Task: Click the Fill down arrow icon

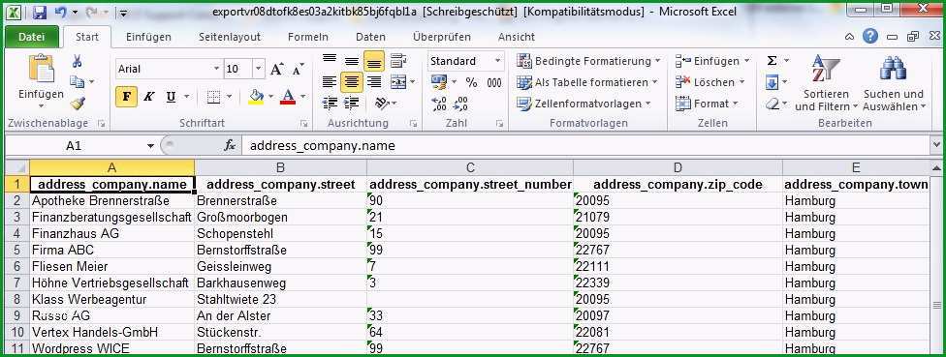Action: click(773, 82)
